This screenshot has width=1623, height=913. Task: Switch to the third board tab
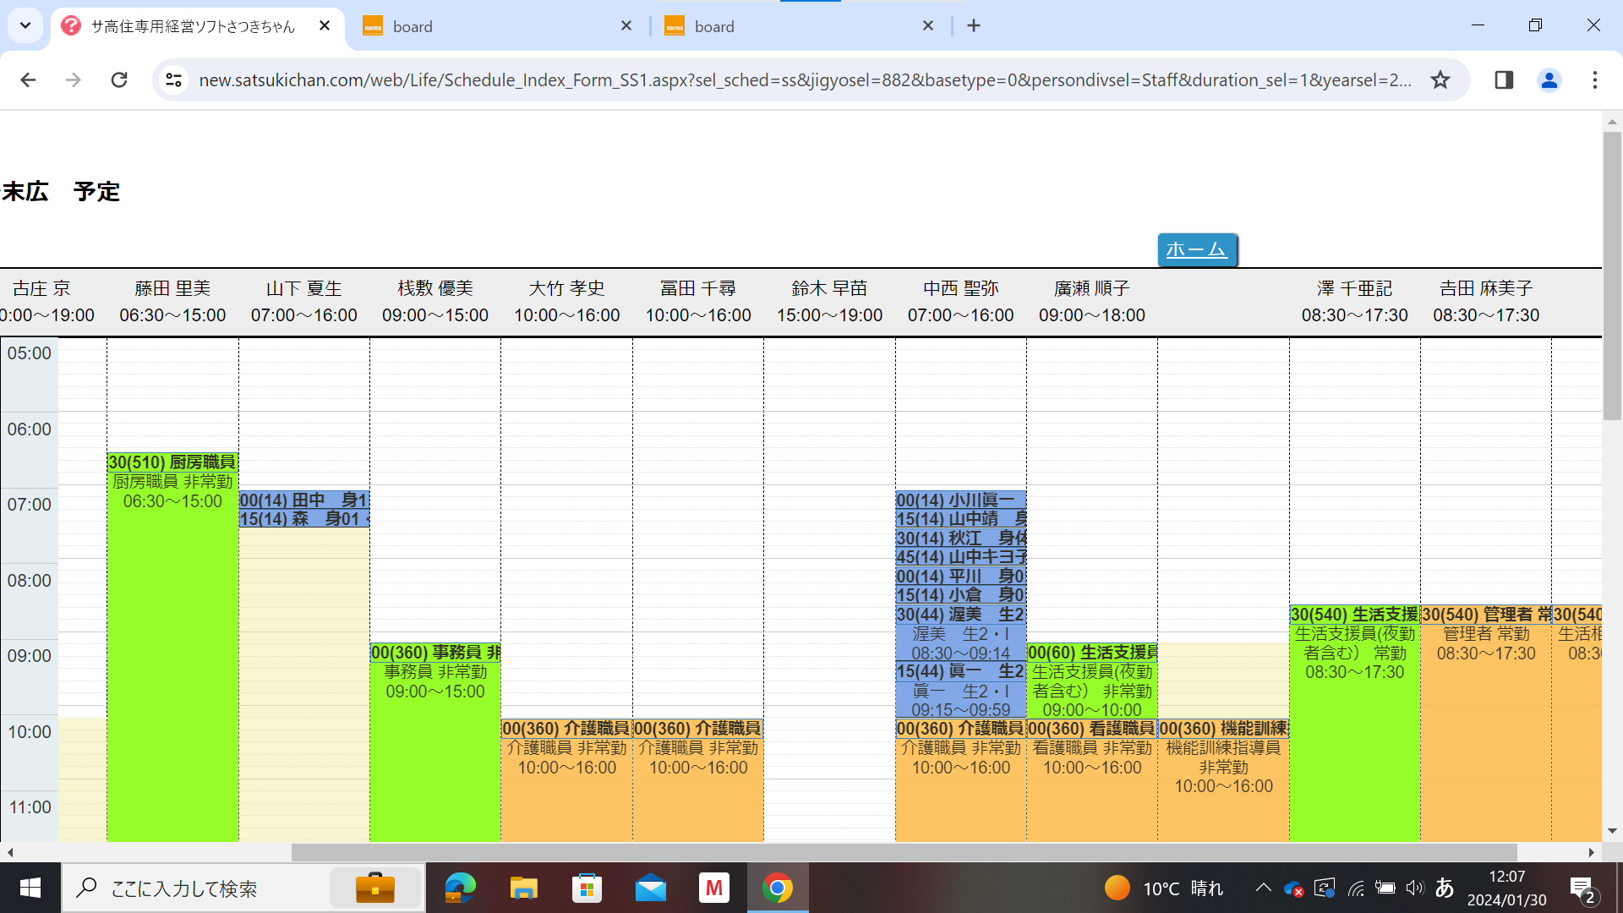[795, 26]
